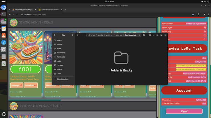Open dropdown showing 'Kiosk sent the account authentication code'
Image resolution: width=211 pixels, height=118 pixels.
tap(191, 66)
